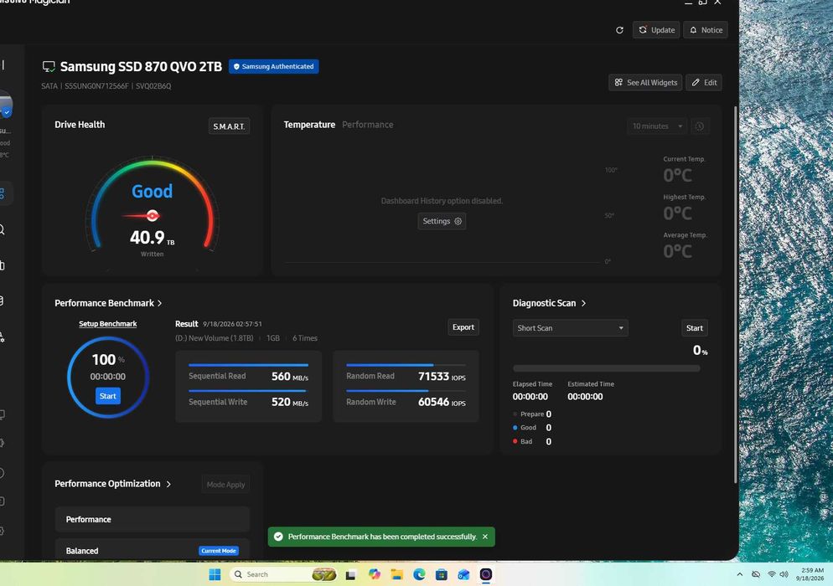
Task: Click the Sequential Read speed bar
Action: (248, 365)
